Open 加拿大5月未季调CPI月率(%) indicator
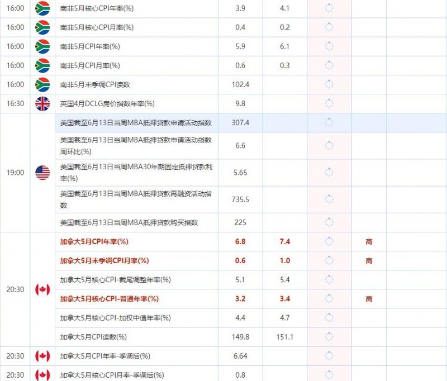Screen dimensions: 447x381 point(104,261)
